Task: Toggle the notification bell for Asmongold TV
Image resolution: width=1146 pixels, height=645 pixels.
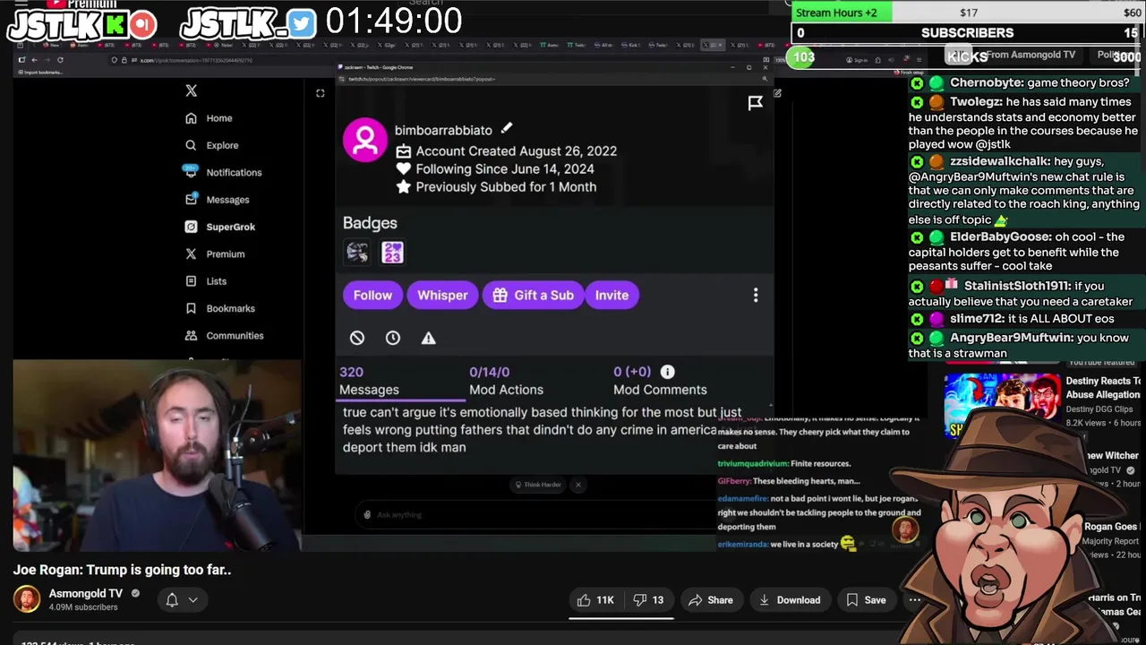Action: pyautogui.click(x=172, y=600)
